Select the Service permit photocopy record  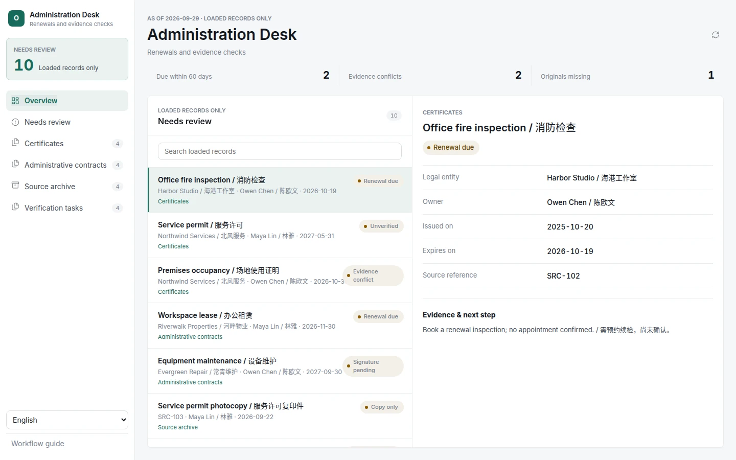[280, 416]
